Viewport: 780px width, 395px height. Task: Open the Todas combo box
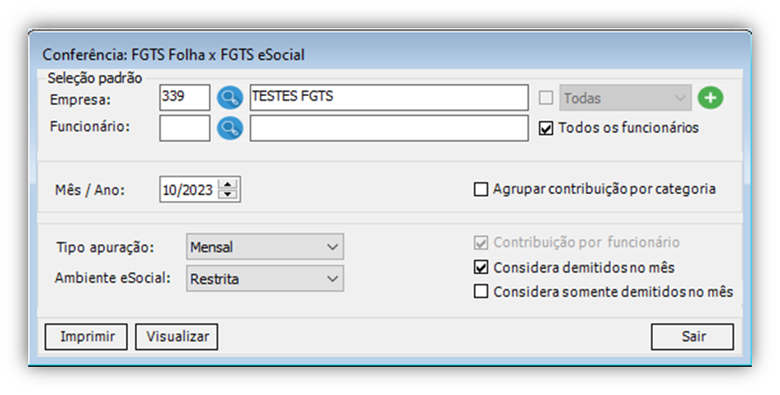[x=625, y=98]
